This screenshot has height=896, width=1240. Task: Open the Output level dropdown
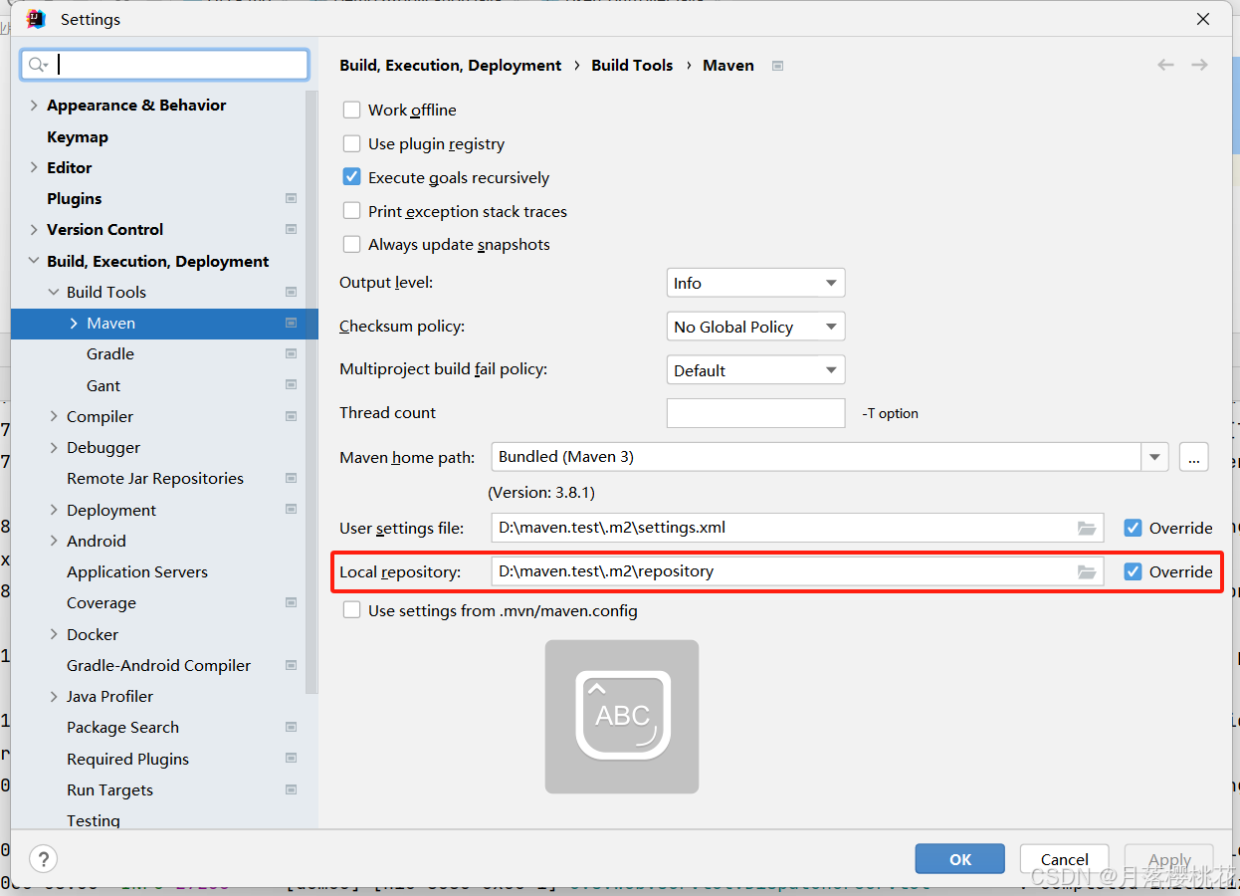coord(754,283)
